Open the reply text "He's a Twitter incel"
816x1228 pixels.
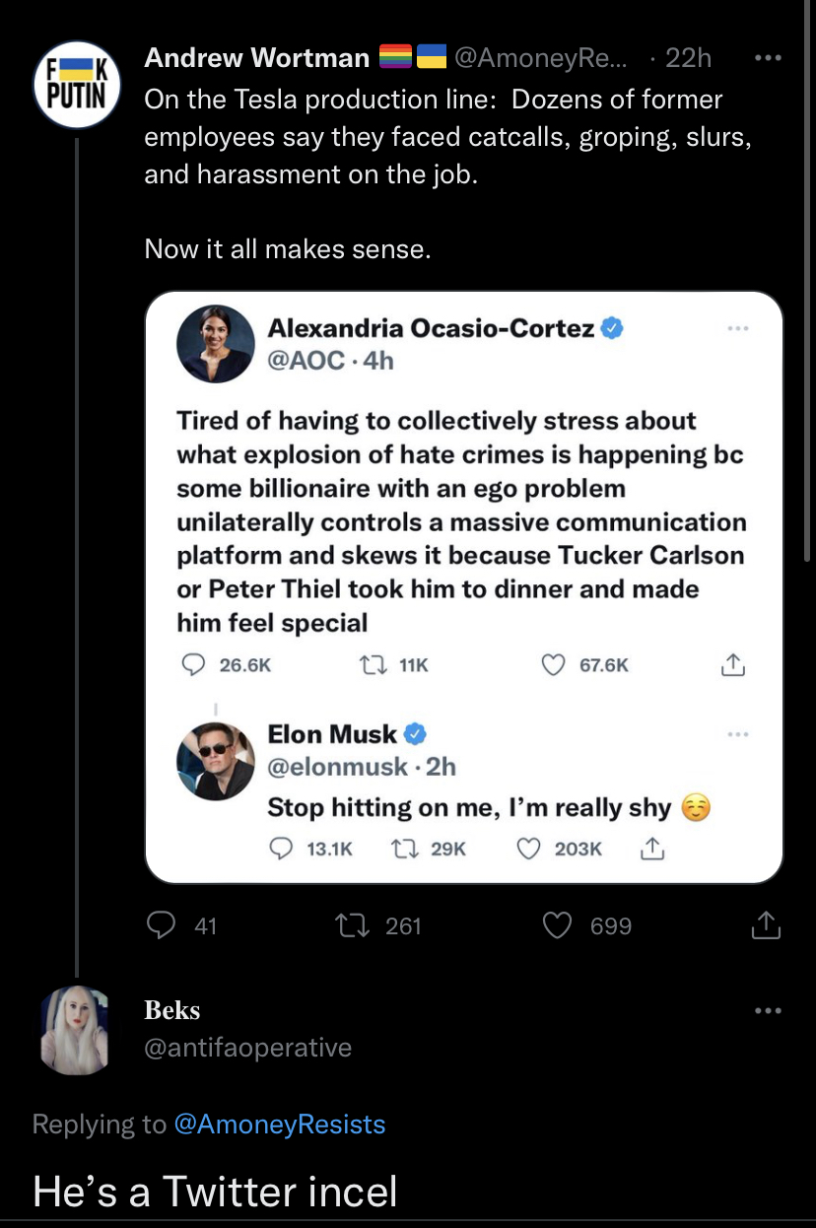click(x=215, y=1191)
